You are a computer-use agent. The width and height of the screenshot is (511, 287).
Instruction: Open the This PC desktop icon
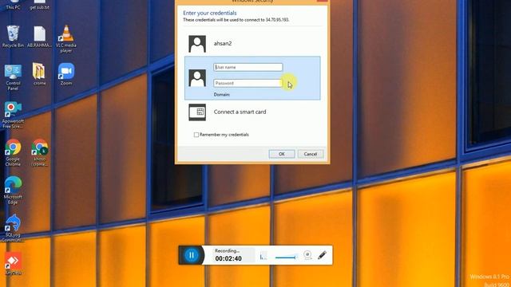(x=13, y=5)
